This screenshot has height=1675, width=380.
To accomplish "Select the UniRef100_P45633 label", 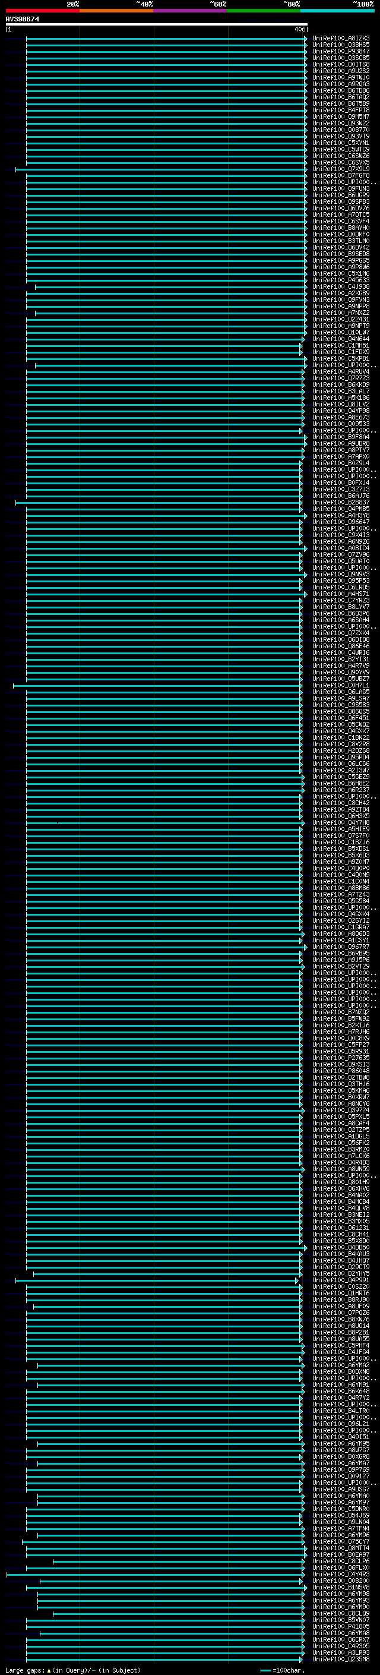I will click(340, 280).
